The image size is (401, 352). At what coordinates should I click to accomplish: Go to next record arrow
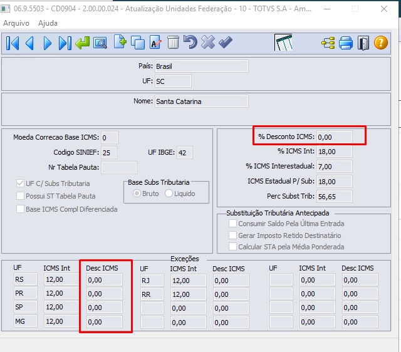(x=47, y=43)
